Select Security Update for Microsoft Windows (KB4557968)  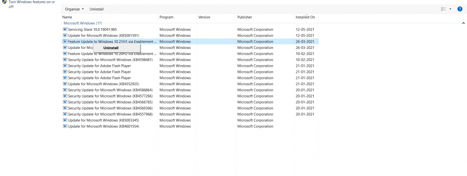(x=110, y=114)
